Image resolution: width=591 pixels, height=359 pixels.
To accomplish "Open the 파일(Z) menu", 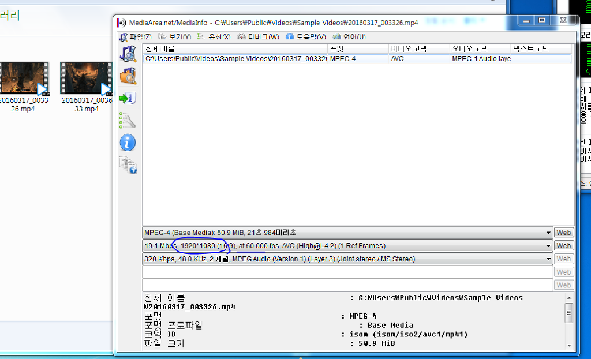I will point(136,36).
